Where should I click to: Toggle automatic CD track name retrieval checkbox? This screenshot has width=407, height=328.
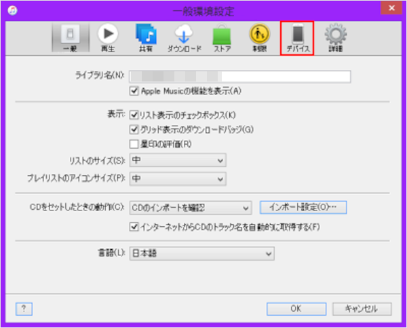point(134,226)
